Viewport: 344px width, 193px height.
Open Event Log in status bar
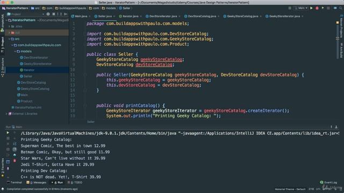click(328, 182)
